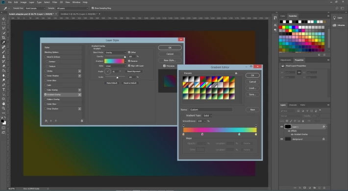Click the trash icon in Layer Style
The width and height of the screenshot is (348, 191).
[x=82, y=120]
